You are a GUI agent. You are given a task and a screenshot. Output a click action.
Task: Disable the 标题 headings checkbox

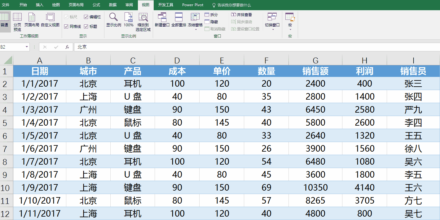coord(86,27)
